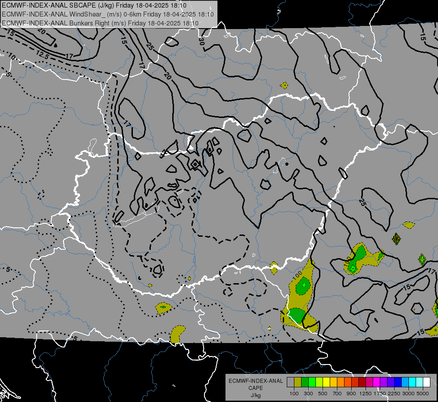Click the 1250 legend tick label
Image resolution: width=438 pixels, height=402 pixels.
click(366, 394)
